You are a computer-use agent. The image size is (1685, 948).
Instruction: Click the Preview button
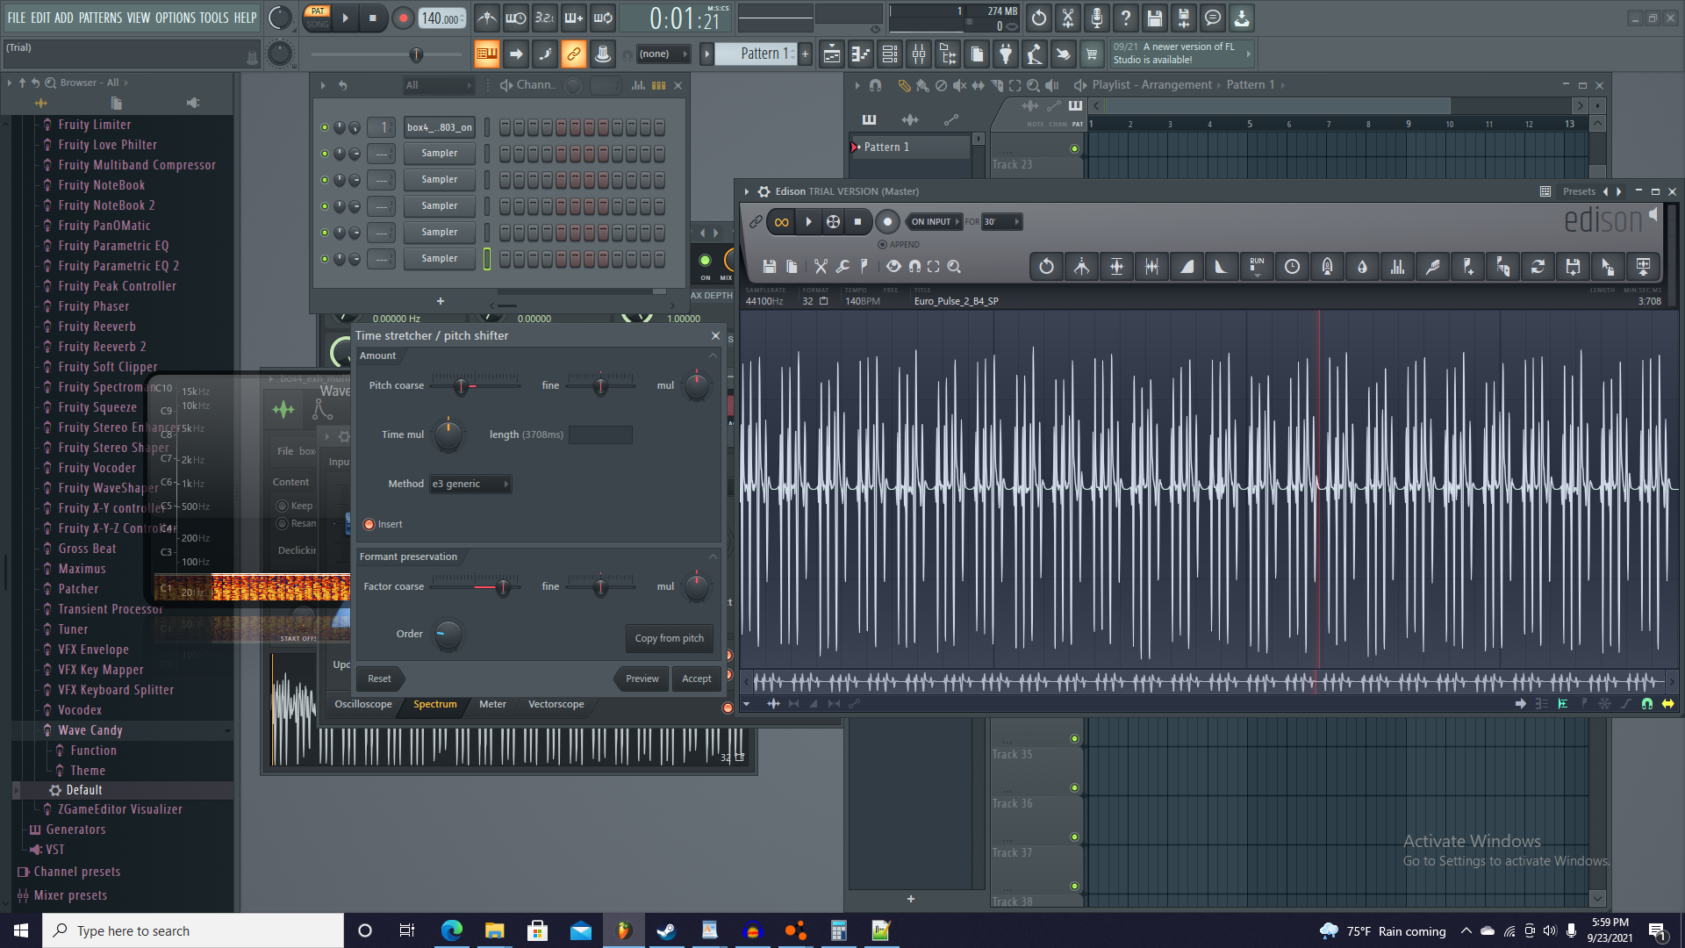[642, 679]
